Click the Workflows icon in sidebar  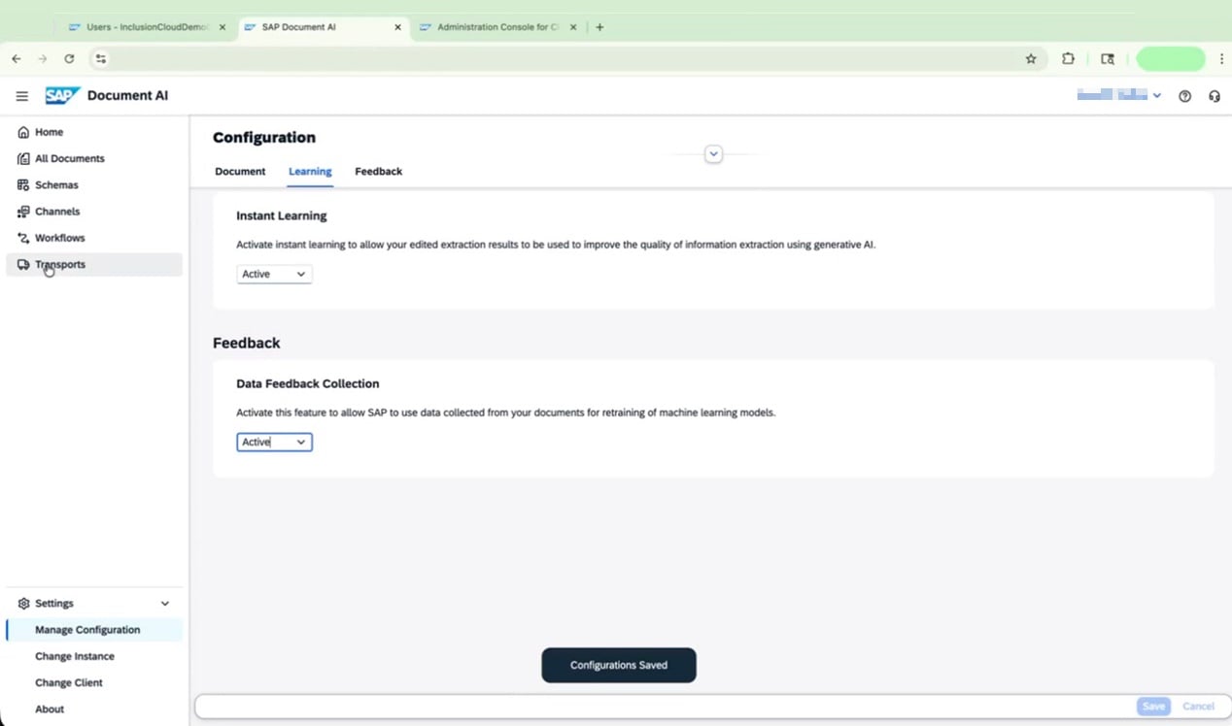(23, 238)
